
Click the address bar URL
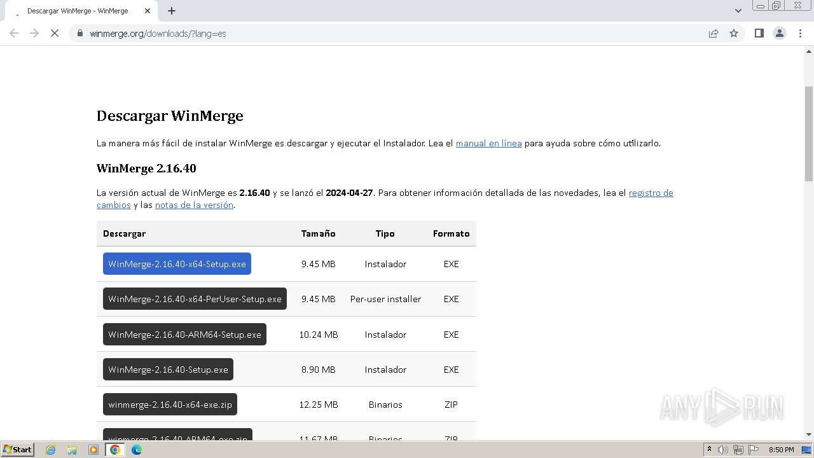point(158,33)
